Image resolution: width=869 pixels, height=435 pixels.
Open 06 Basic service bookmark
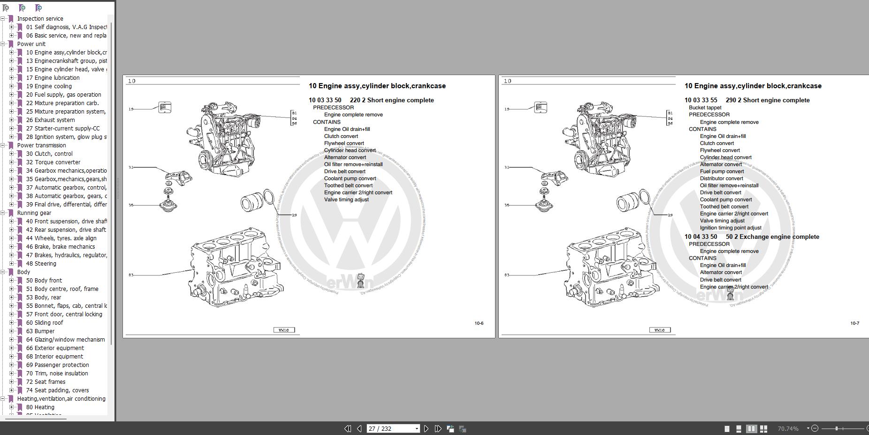pos(66,36)
